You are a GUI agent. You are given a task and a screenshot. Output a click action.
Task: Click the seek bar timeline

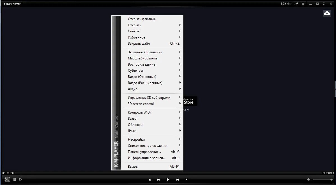[x=168, y=173]
